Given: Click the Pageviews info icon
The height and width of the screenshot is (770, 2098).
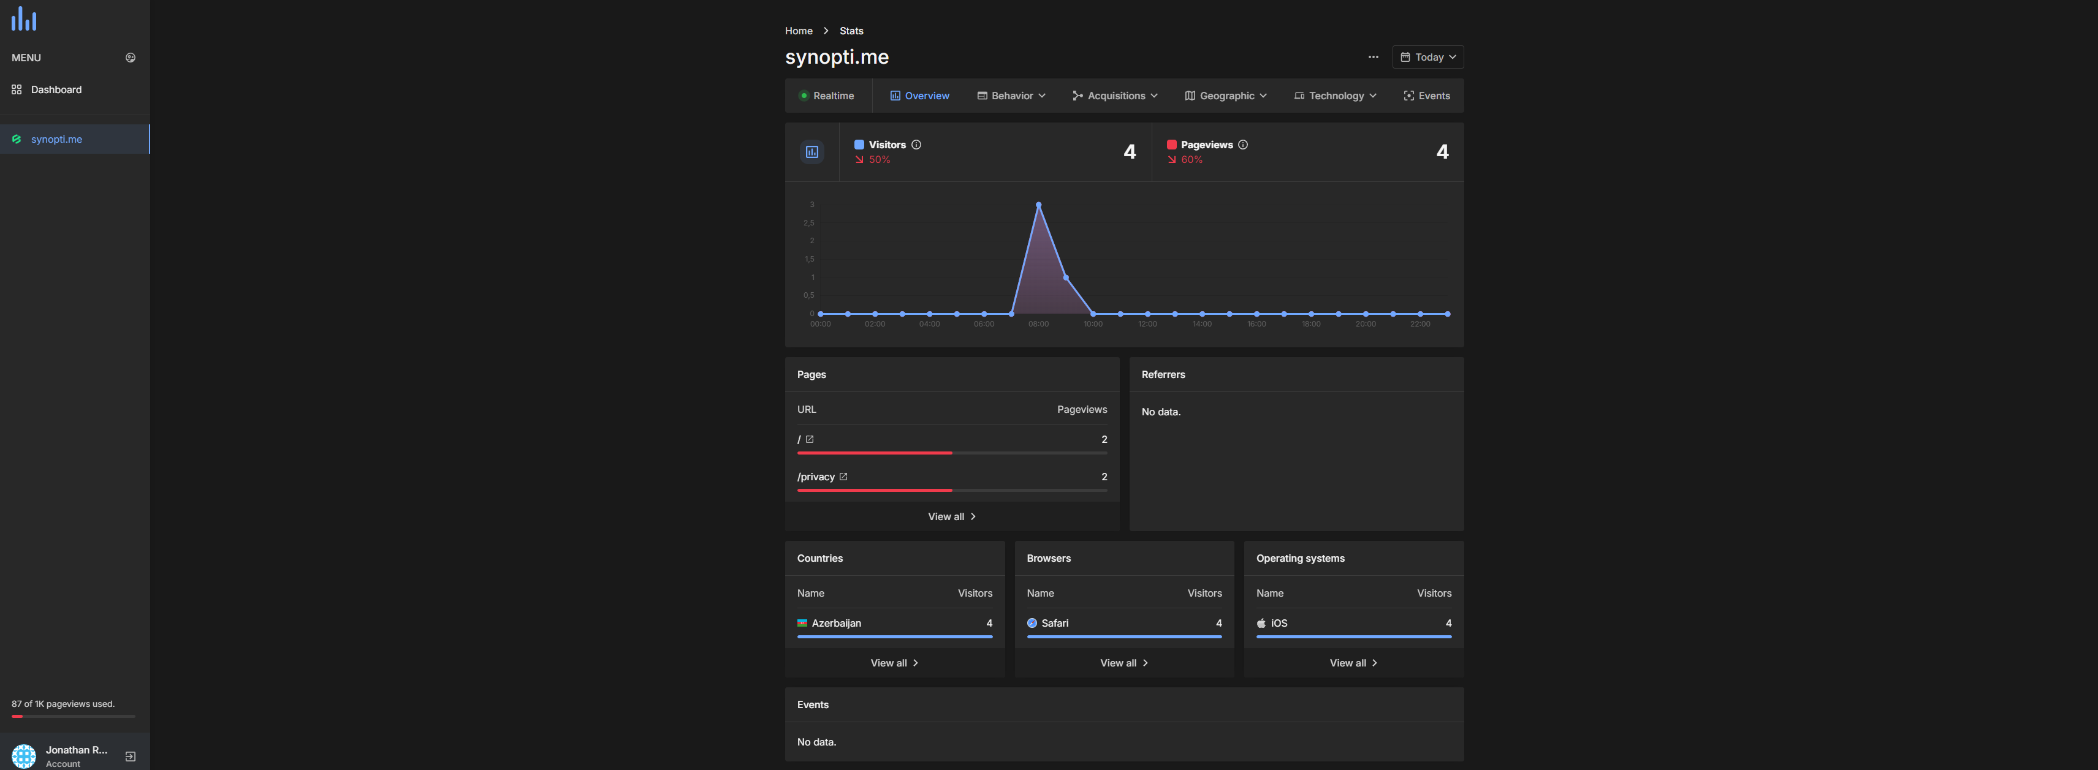Looking at the screenshot, I should click(1243, 145).
